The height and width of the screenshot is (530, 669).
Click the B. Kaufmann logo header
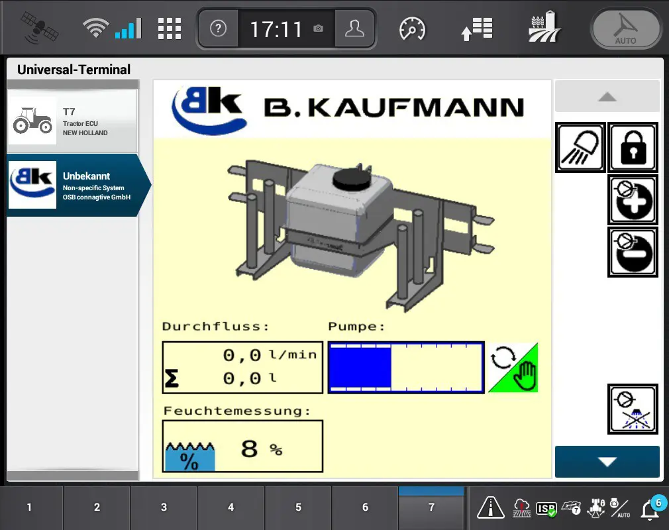(352, 109)
